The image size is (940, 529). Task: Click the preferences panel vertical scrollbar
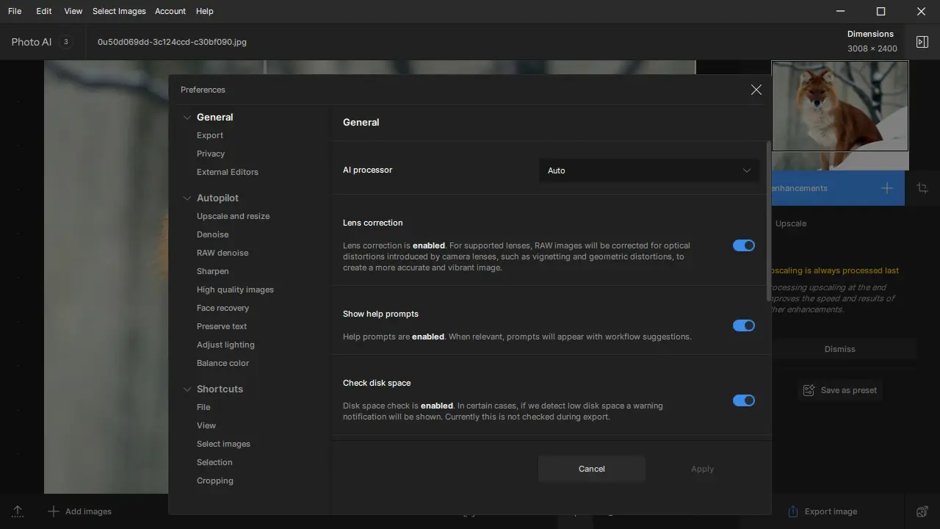[x=769, y=220]
